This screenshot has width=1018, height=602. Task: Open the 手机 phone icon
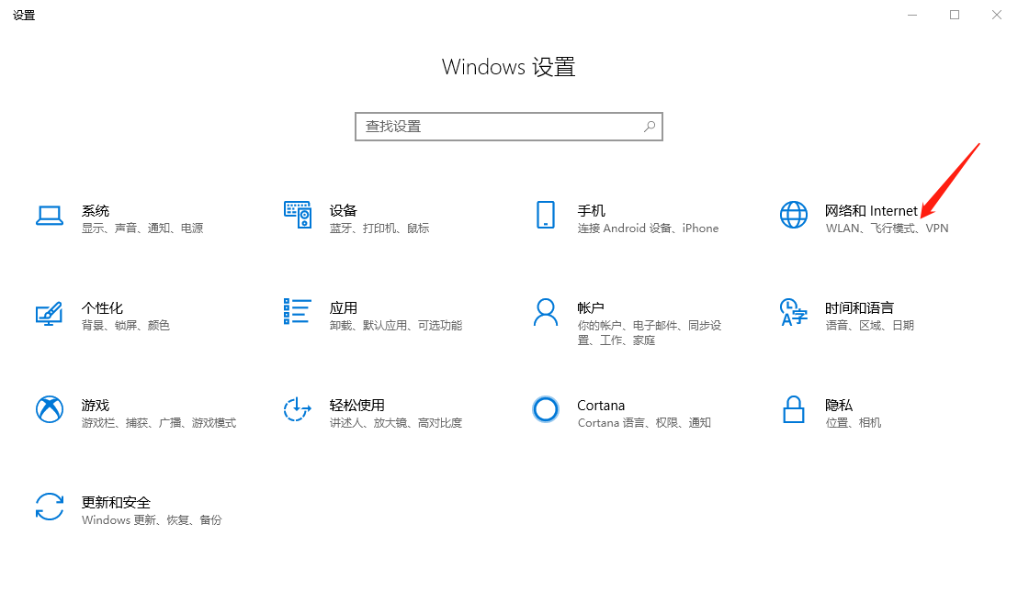546,215
